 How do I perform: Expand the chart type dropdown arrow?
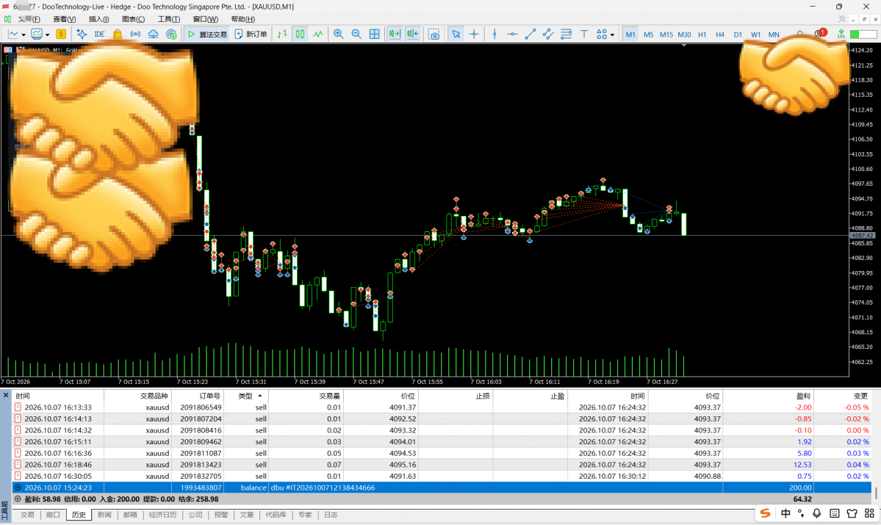(24, 35)
